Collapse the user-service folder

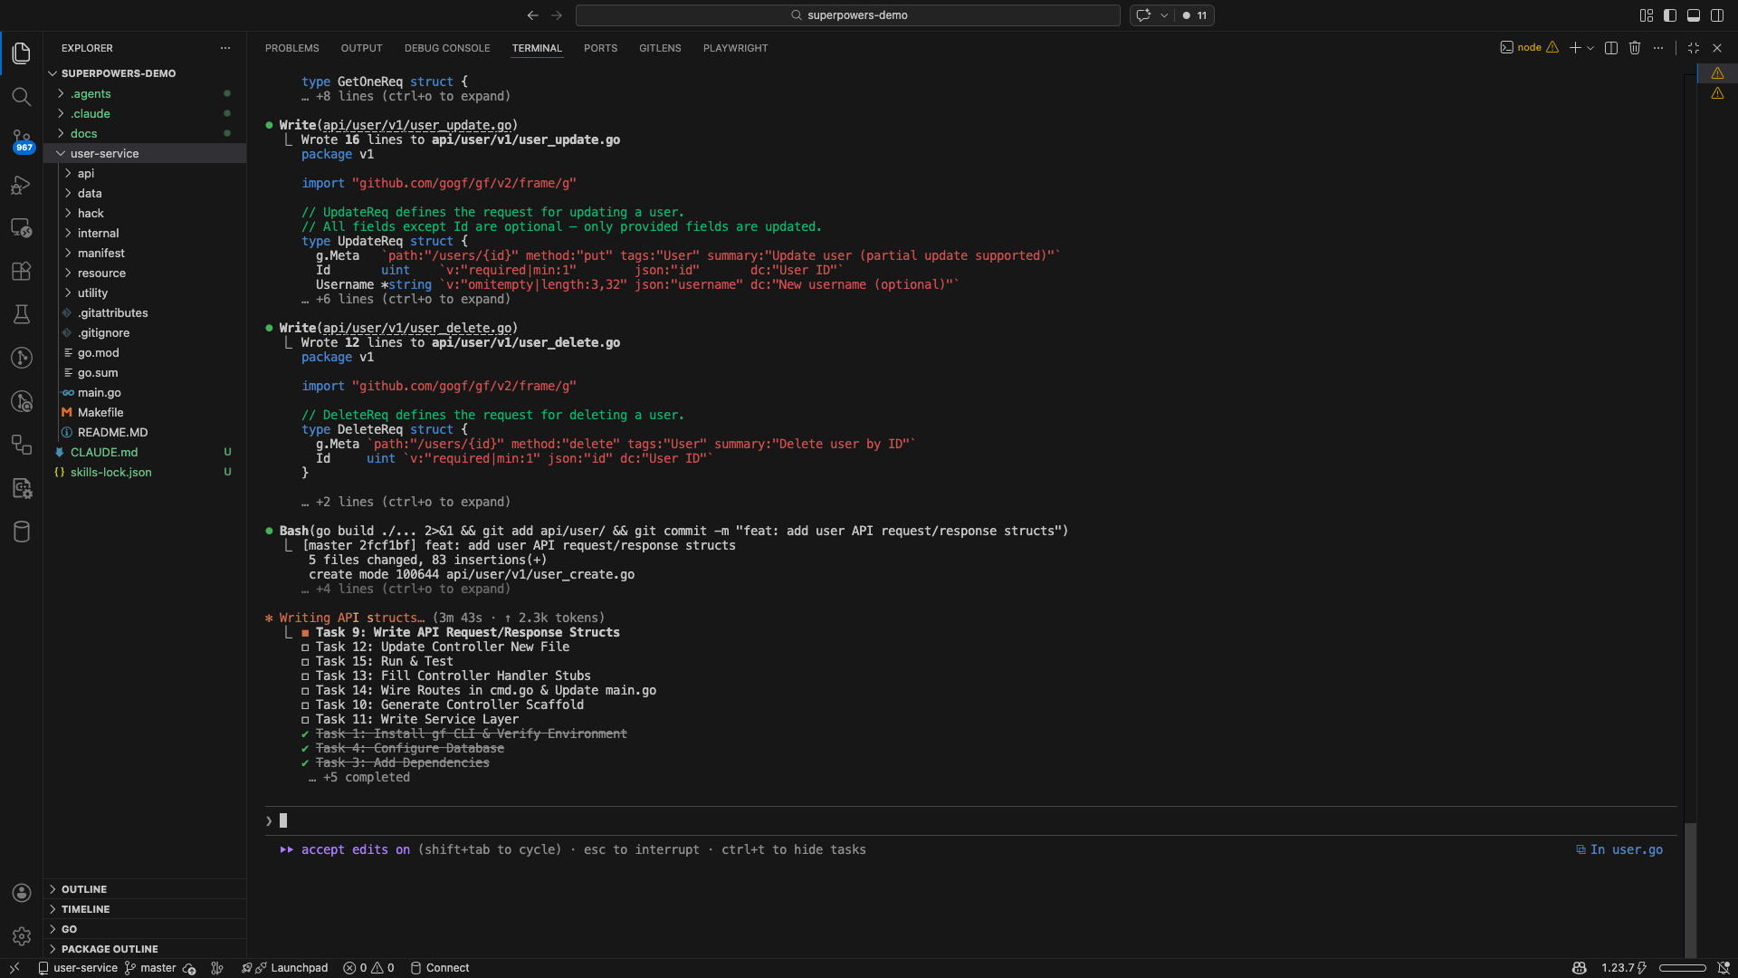pyautogui.click(x=104, y=153)
